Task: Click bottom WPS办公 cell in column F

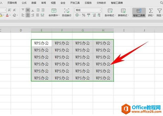Action: [x=62, y=78]
